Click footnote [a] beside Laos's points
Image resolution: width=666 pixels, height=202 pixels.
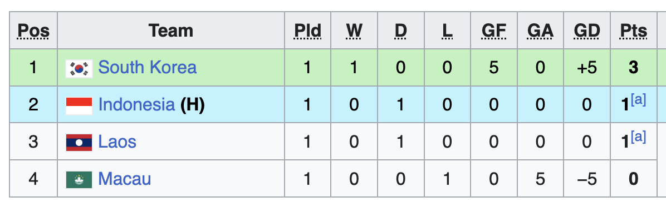point(638,137)
